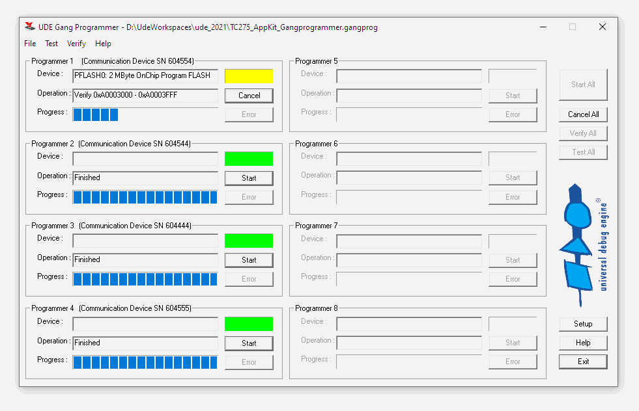Click Programmer 3 Operation field showing Finished
This screenshot has height=411, width=639.
click(x=145, y=260)
